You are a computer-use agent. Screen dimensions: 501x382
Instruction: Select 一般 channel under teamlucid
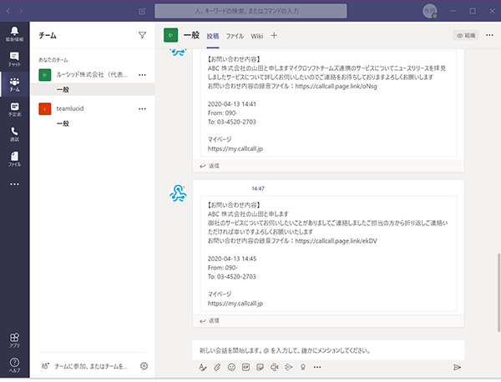coord(63,123)
